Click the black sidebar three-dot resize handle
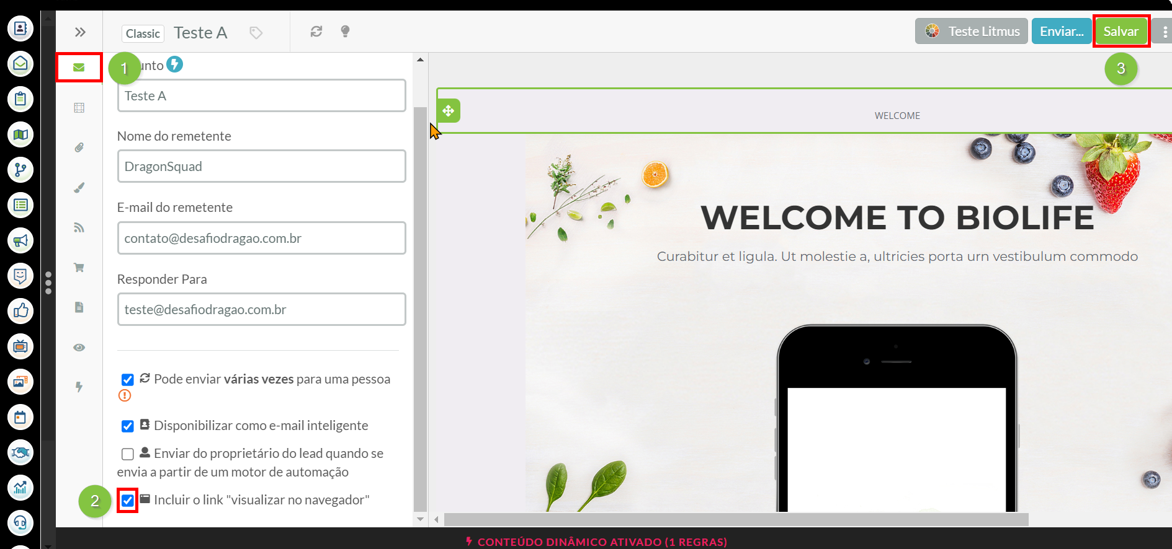1172x549 pixels. 48,283
